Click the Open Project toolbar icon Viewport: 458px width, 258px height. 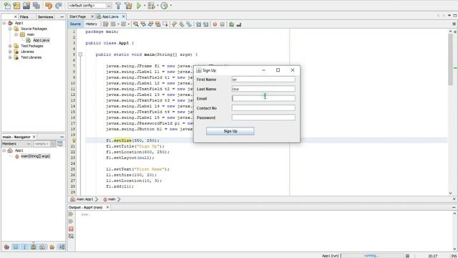[x=26, y=6]
